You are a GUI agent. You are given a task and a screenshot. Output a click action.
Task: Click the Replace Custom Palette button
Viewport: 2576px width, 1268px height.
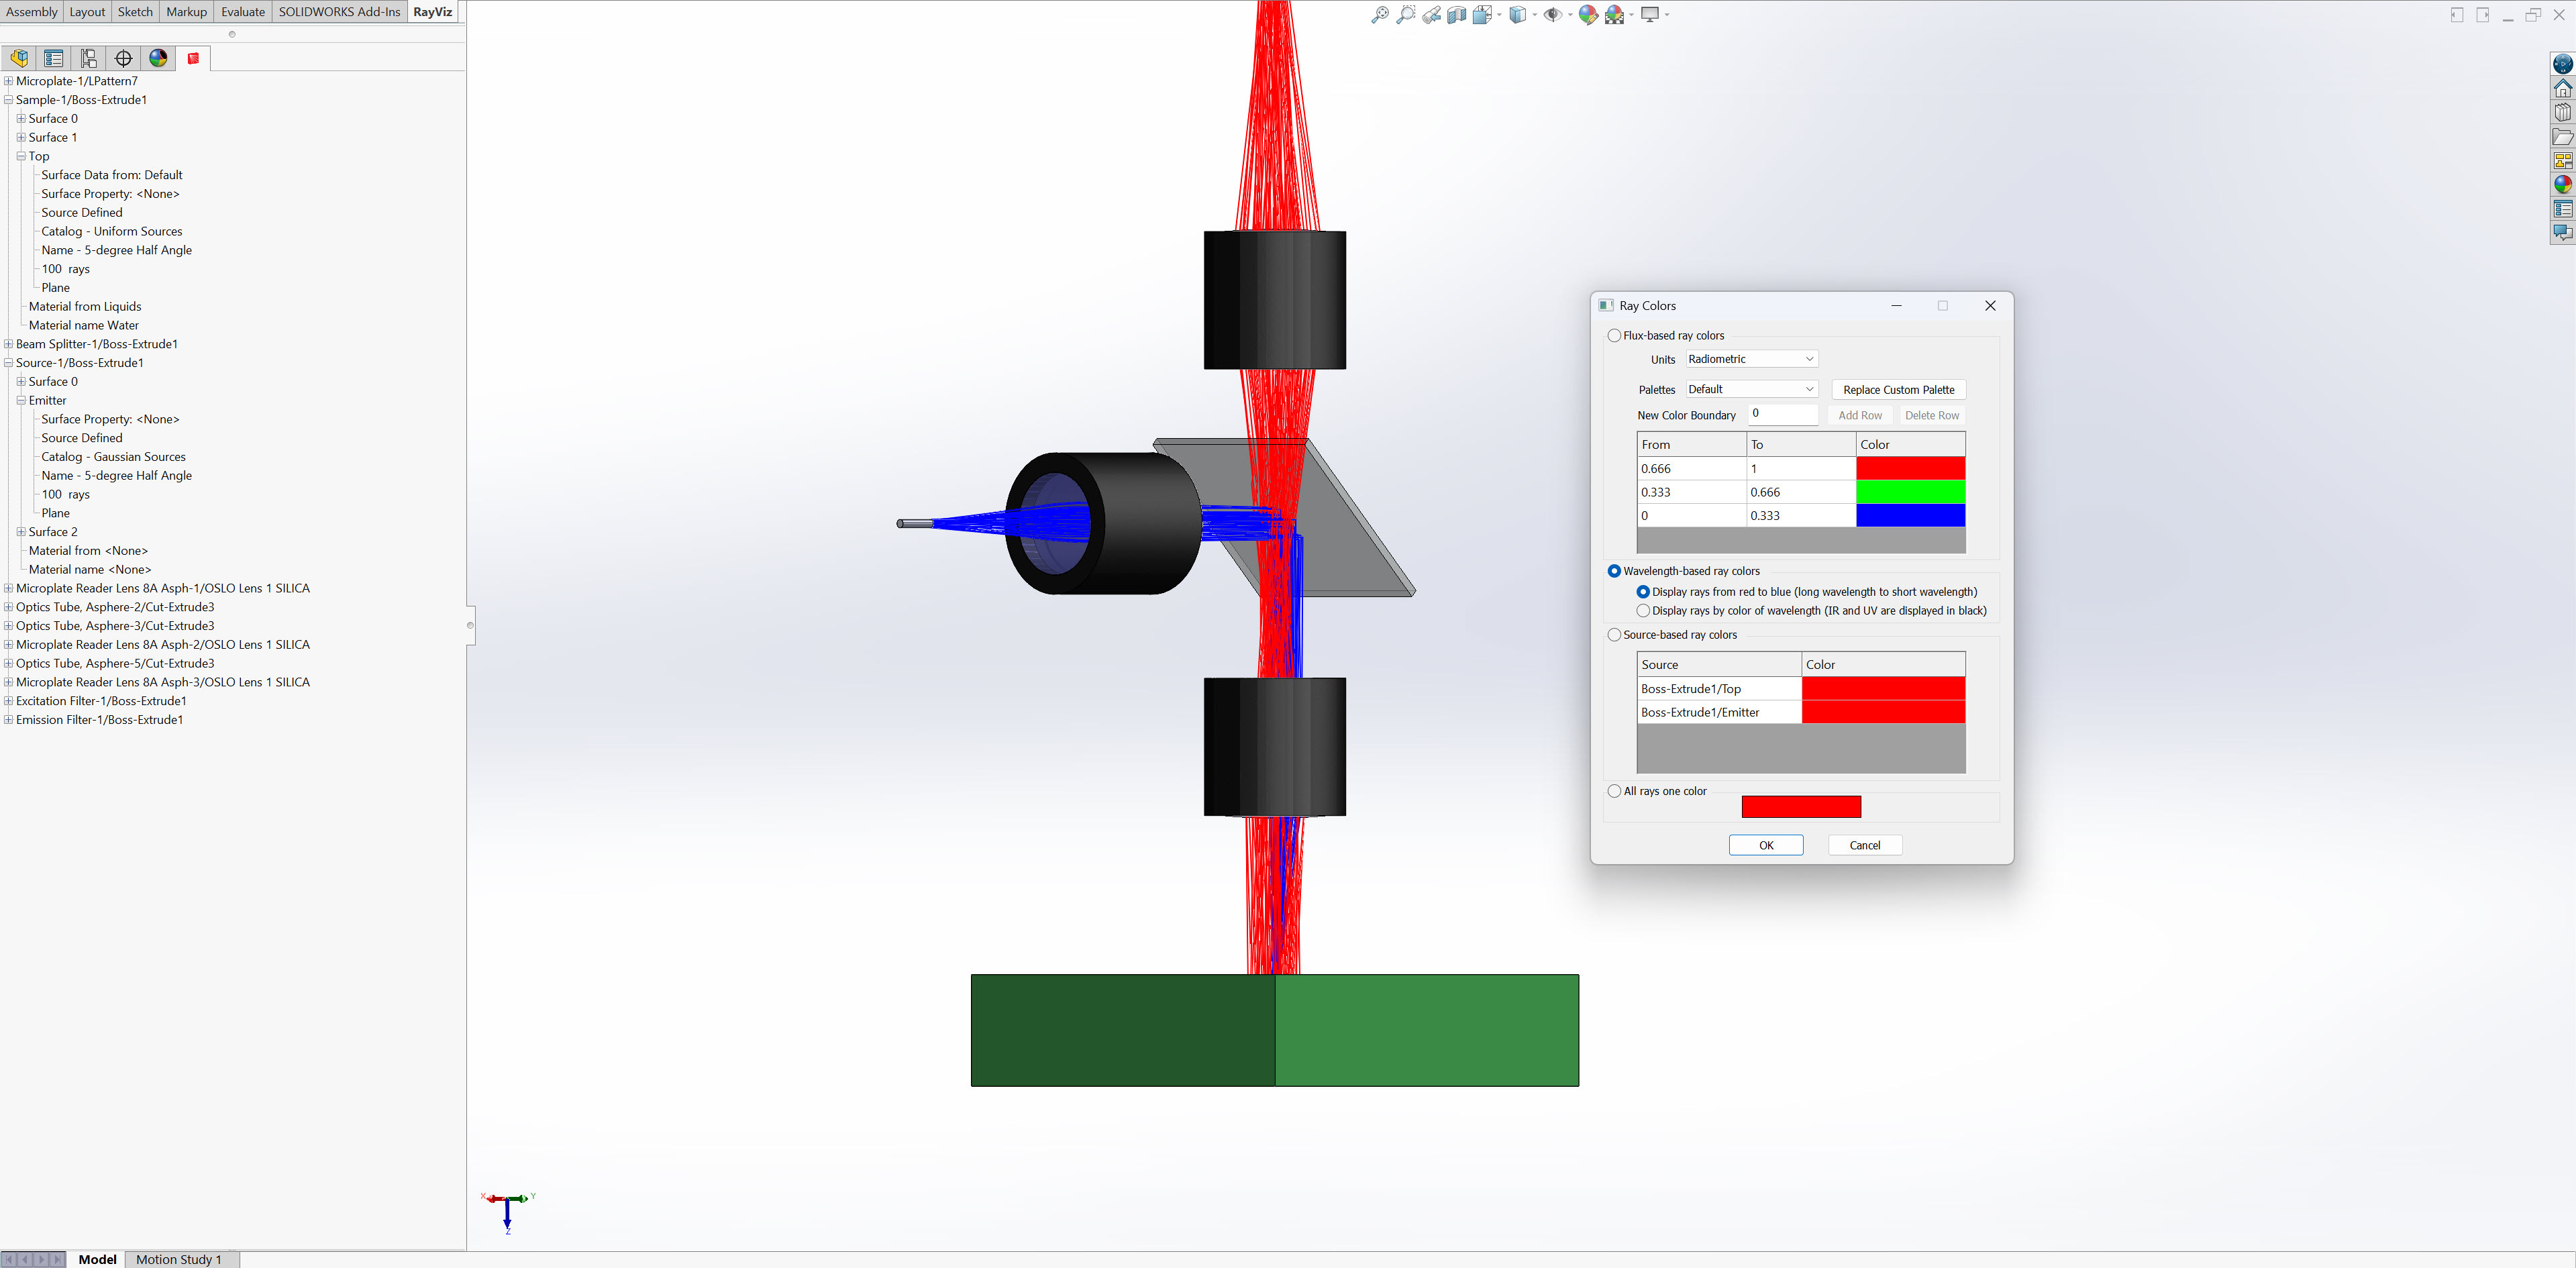(x=1898, y=390)
